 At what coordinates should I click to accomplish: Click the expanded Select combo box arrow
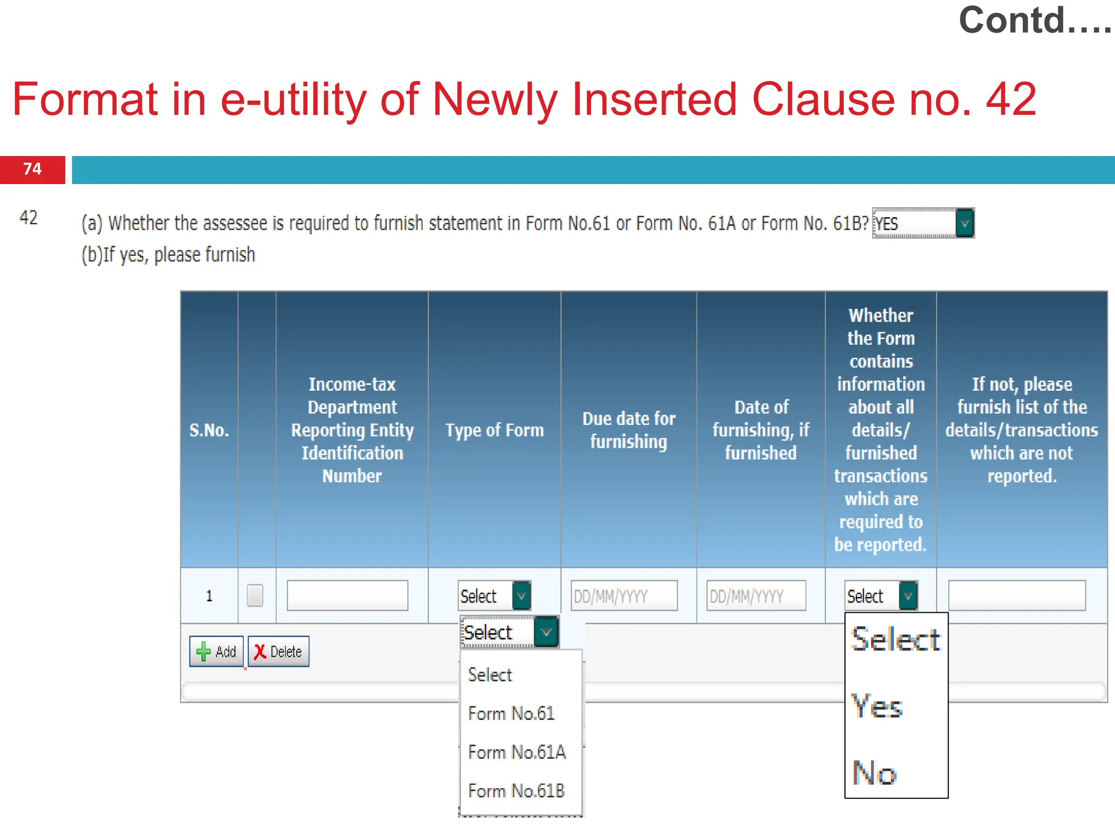point(546,632)
